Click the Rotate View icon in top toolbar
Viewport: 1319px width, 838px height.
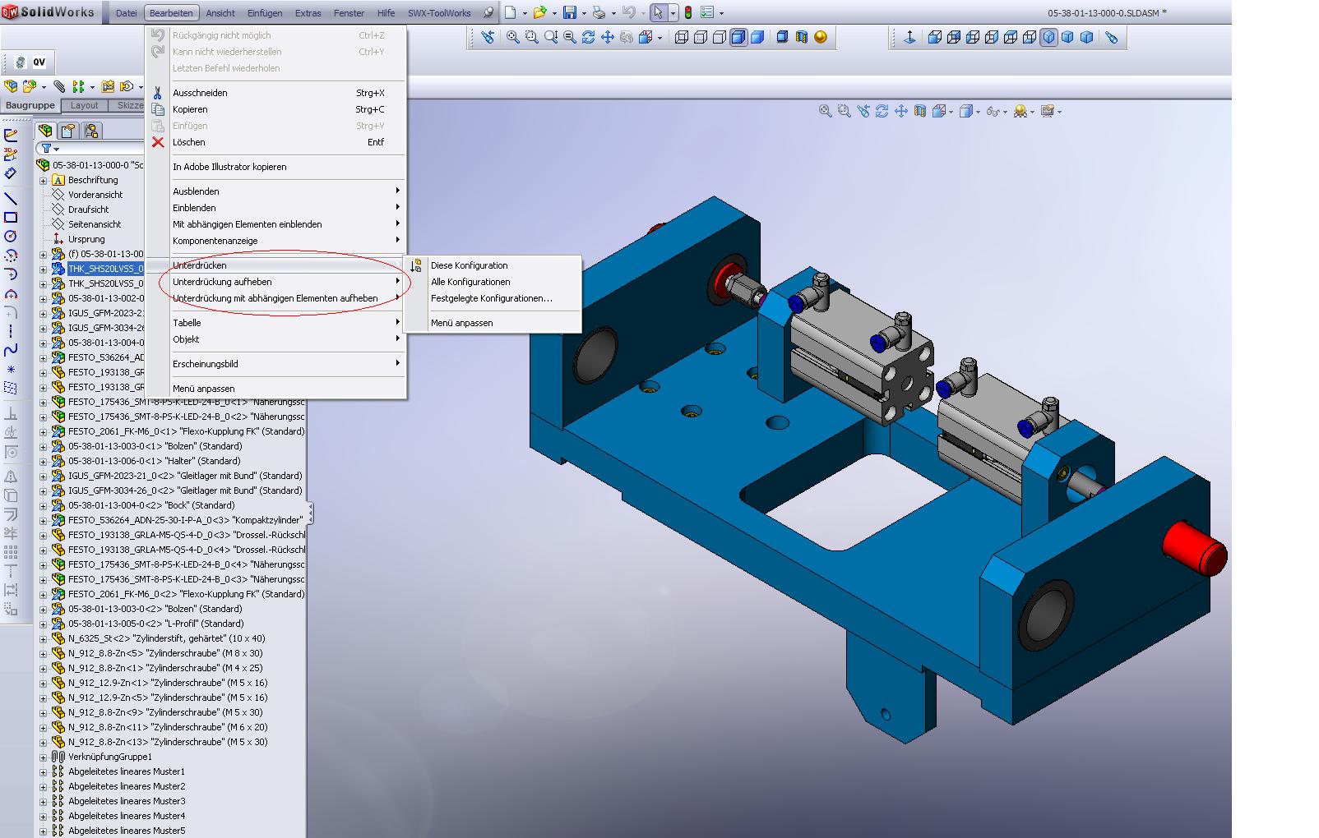pos(588,37)
